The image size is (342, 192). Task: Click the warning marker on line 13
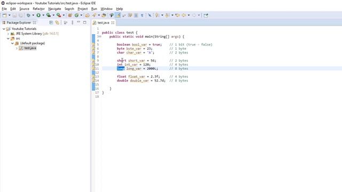pyautogui.click(x=94, y=77)
